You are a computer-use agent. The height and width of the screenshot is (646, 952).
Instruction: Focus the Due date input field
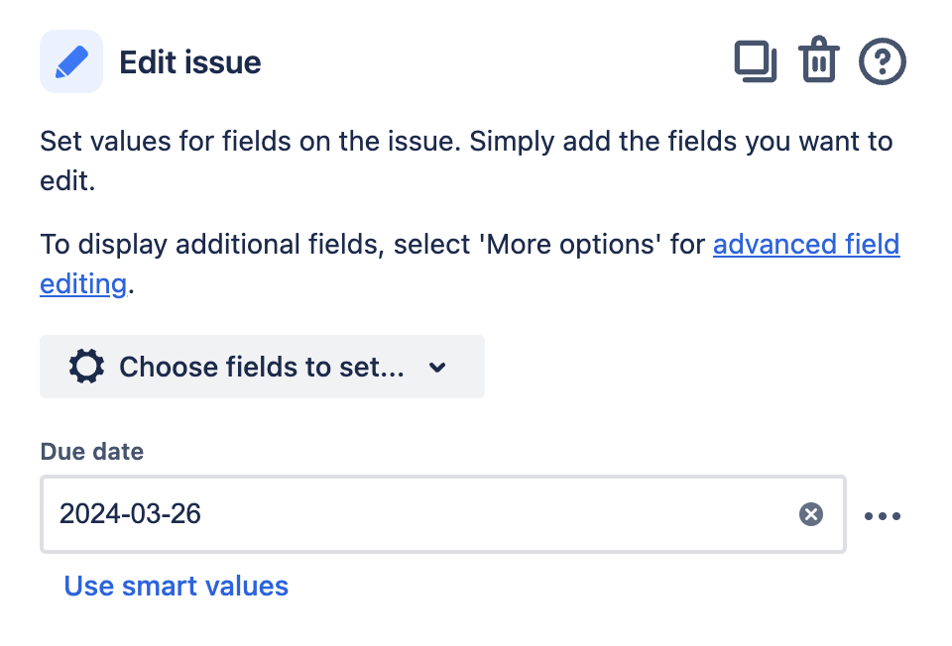point(443,514)
